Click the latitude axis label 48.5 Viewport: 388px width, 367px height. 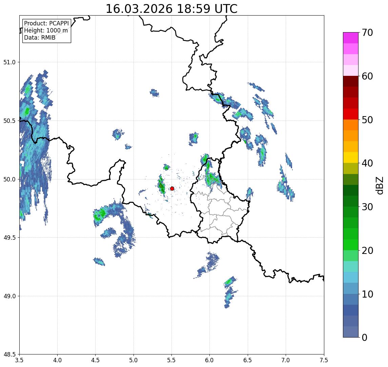click(x=9, y=354)
